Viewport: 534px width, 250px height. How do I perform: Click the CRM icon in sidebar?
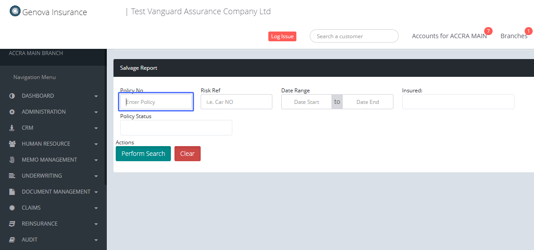point(12,128)
